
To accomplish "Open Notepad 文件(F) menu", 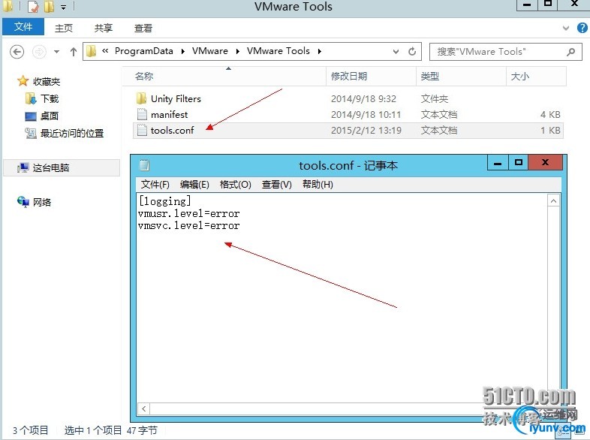I will (x=155, y=185).
